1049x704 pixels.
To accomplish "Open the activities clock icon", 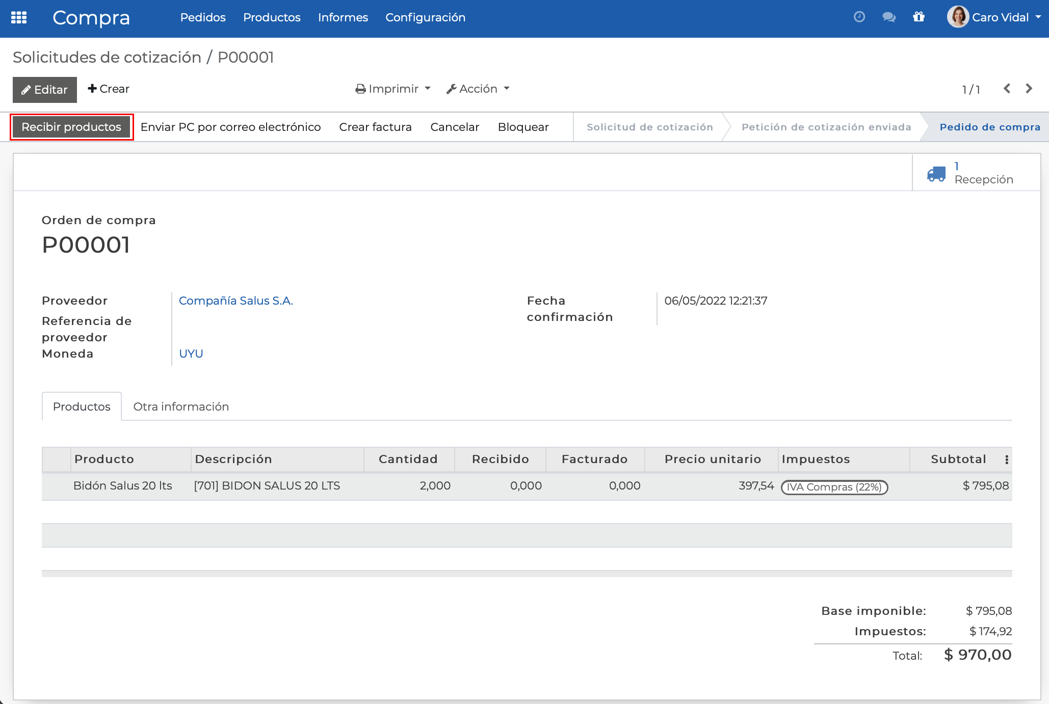I will coord(859,17).
